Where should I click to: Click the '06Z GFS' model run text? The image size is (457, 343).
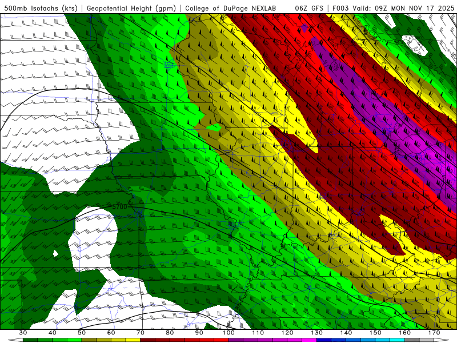(309, 8)
